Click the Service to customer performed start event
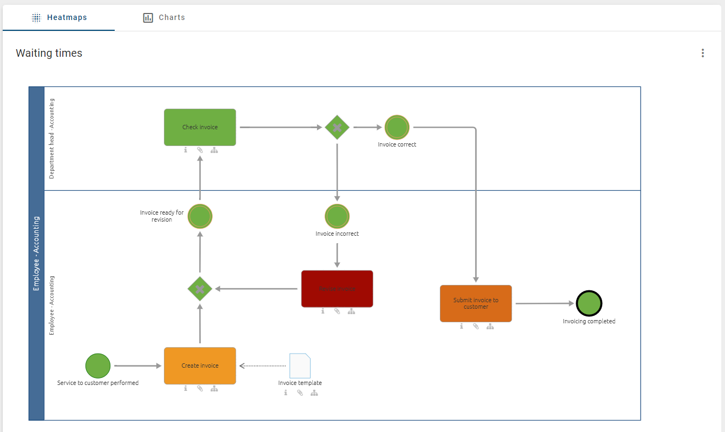Viewport: 725px width, 432px height. [98, 366]
